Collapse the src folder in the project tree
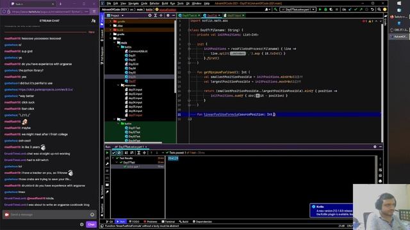The width and height of the screenshot is (410, 230). point(111,38)
